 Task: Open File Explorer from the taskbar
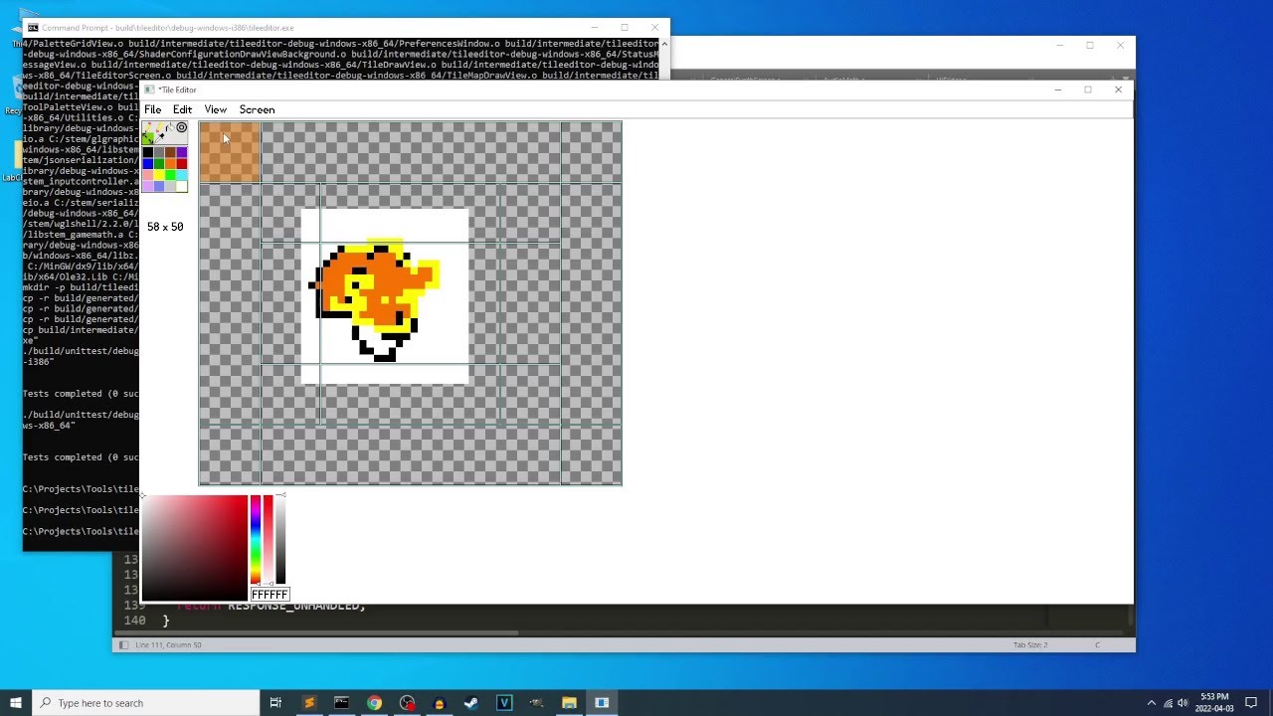tap(569, 703)
